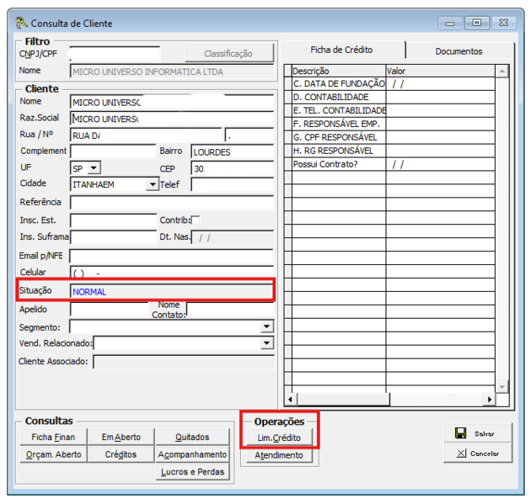This screenshot has height=504, width=531.
Task: Select the H. RG RESPONSÁVEL row
Action: tap(389, 151)
